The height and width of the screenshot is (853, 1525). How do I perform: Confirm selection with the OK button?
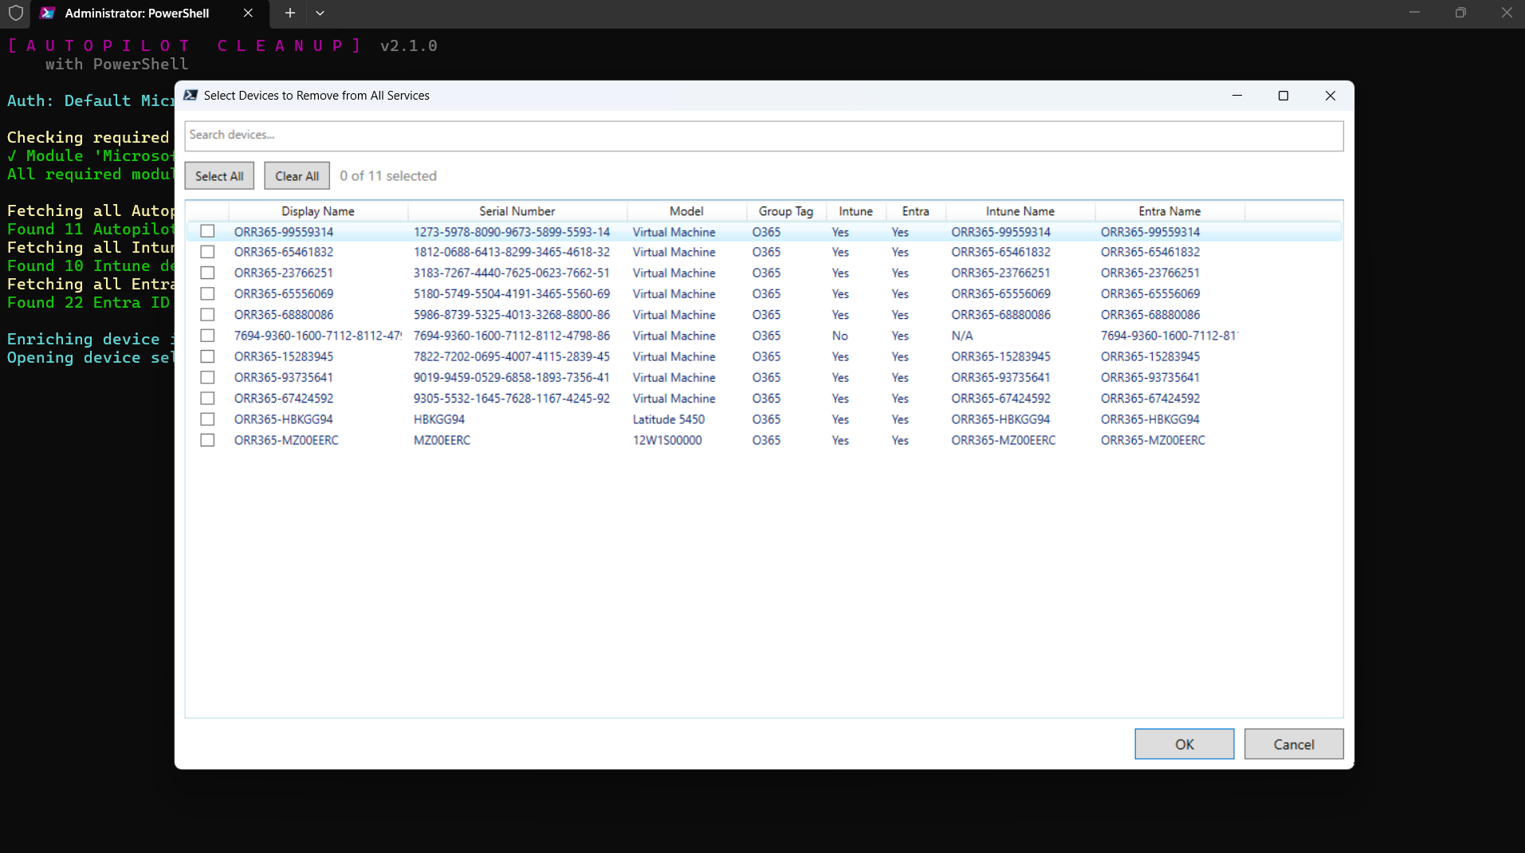coord(1184,744)
